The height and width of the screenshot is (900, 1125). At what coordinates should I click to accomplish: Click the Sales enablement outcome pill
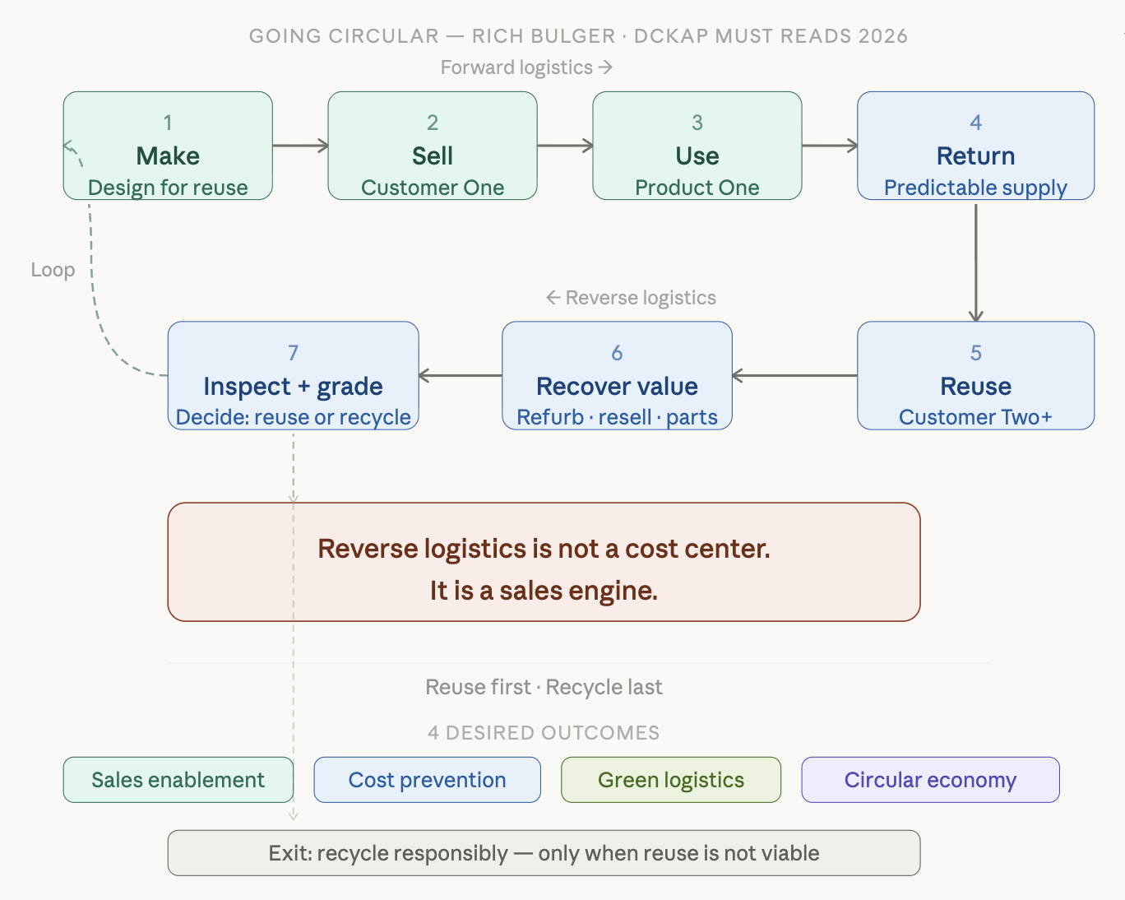(x=178, y=779)
